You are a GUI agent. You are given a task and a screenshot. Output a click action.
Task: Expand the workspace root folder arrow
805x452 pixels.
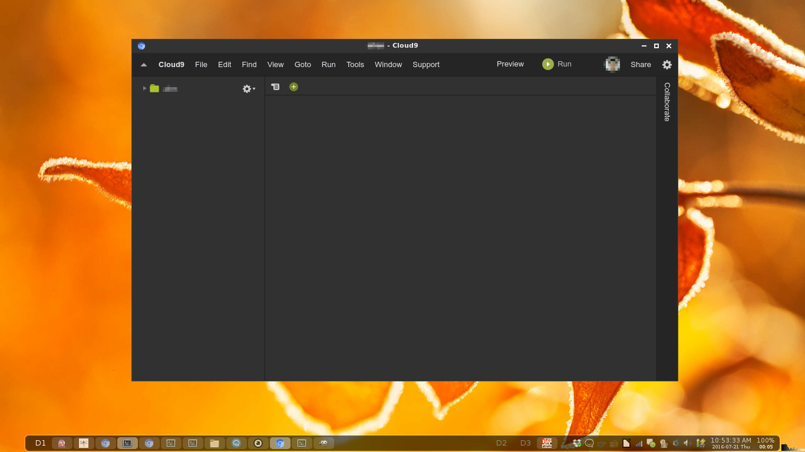144,88
